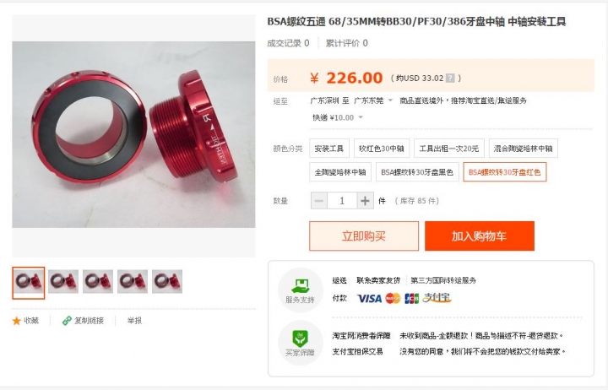This screenshot has height=390, width=608.
Task: Click the green service support (服务支持) icon
Action: pyautogui.click(x=300, y=286)
